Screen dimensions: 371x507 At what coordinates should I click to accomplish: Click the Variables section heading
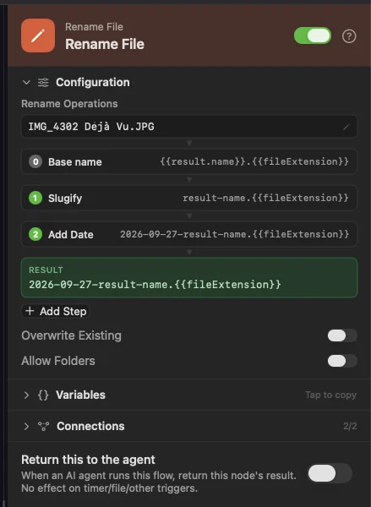click(x=80, y=395)
